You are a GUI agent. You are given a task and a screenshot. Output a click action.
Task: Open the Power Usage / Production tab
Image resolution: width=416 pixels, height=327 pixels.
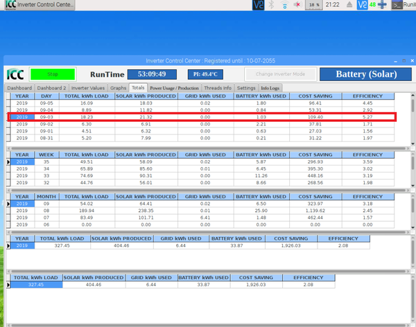pos(174,89)
